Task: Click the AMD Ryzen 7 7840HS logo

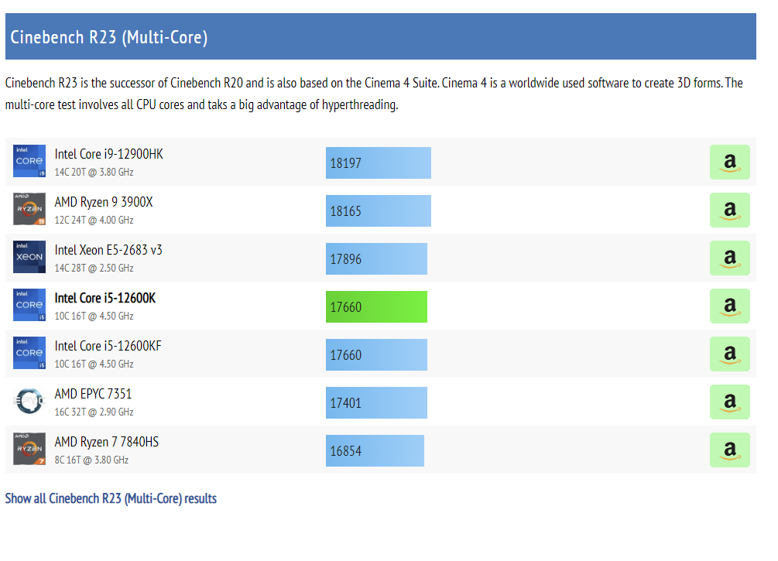Action: point(29,449)
